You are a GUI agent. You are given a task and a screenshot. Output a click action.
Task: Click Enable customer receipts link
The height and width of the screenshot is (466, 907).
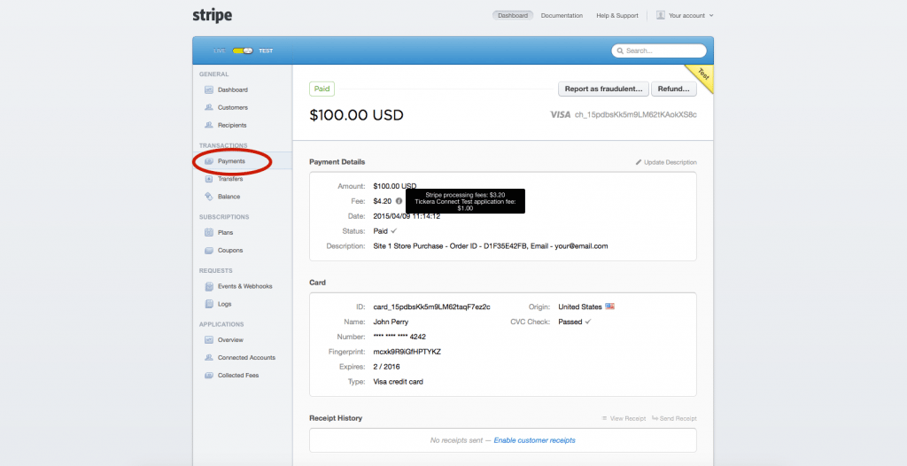(534, 440)
